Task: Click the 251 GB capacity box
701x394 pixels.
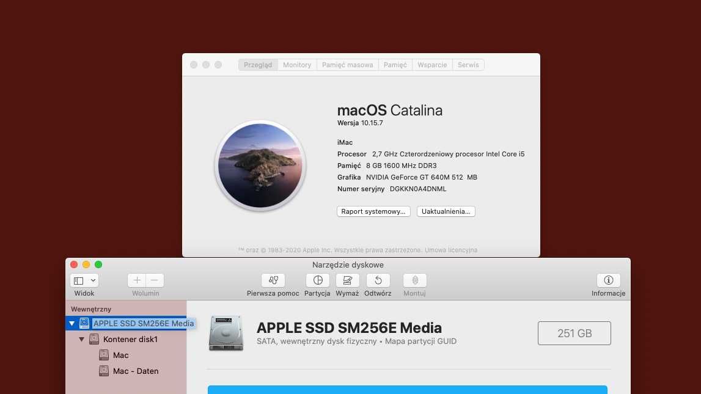Action: (574, 334)
